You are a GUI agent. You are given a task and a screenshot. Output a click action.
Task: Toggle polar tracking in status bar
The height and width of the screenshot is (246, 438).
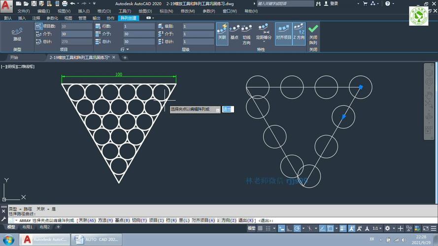(297, 228)
